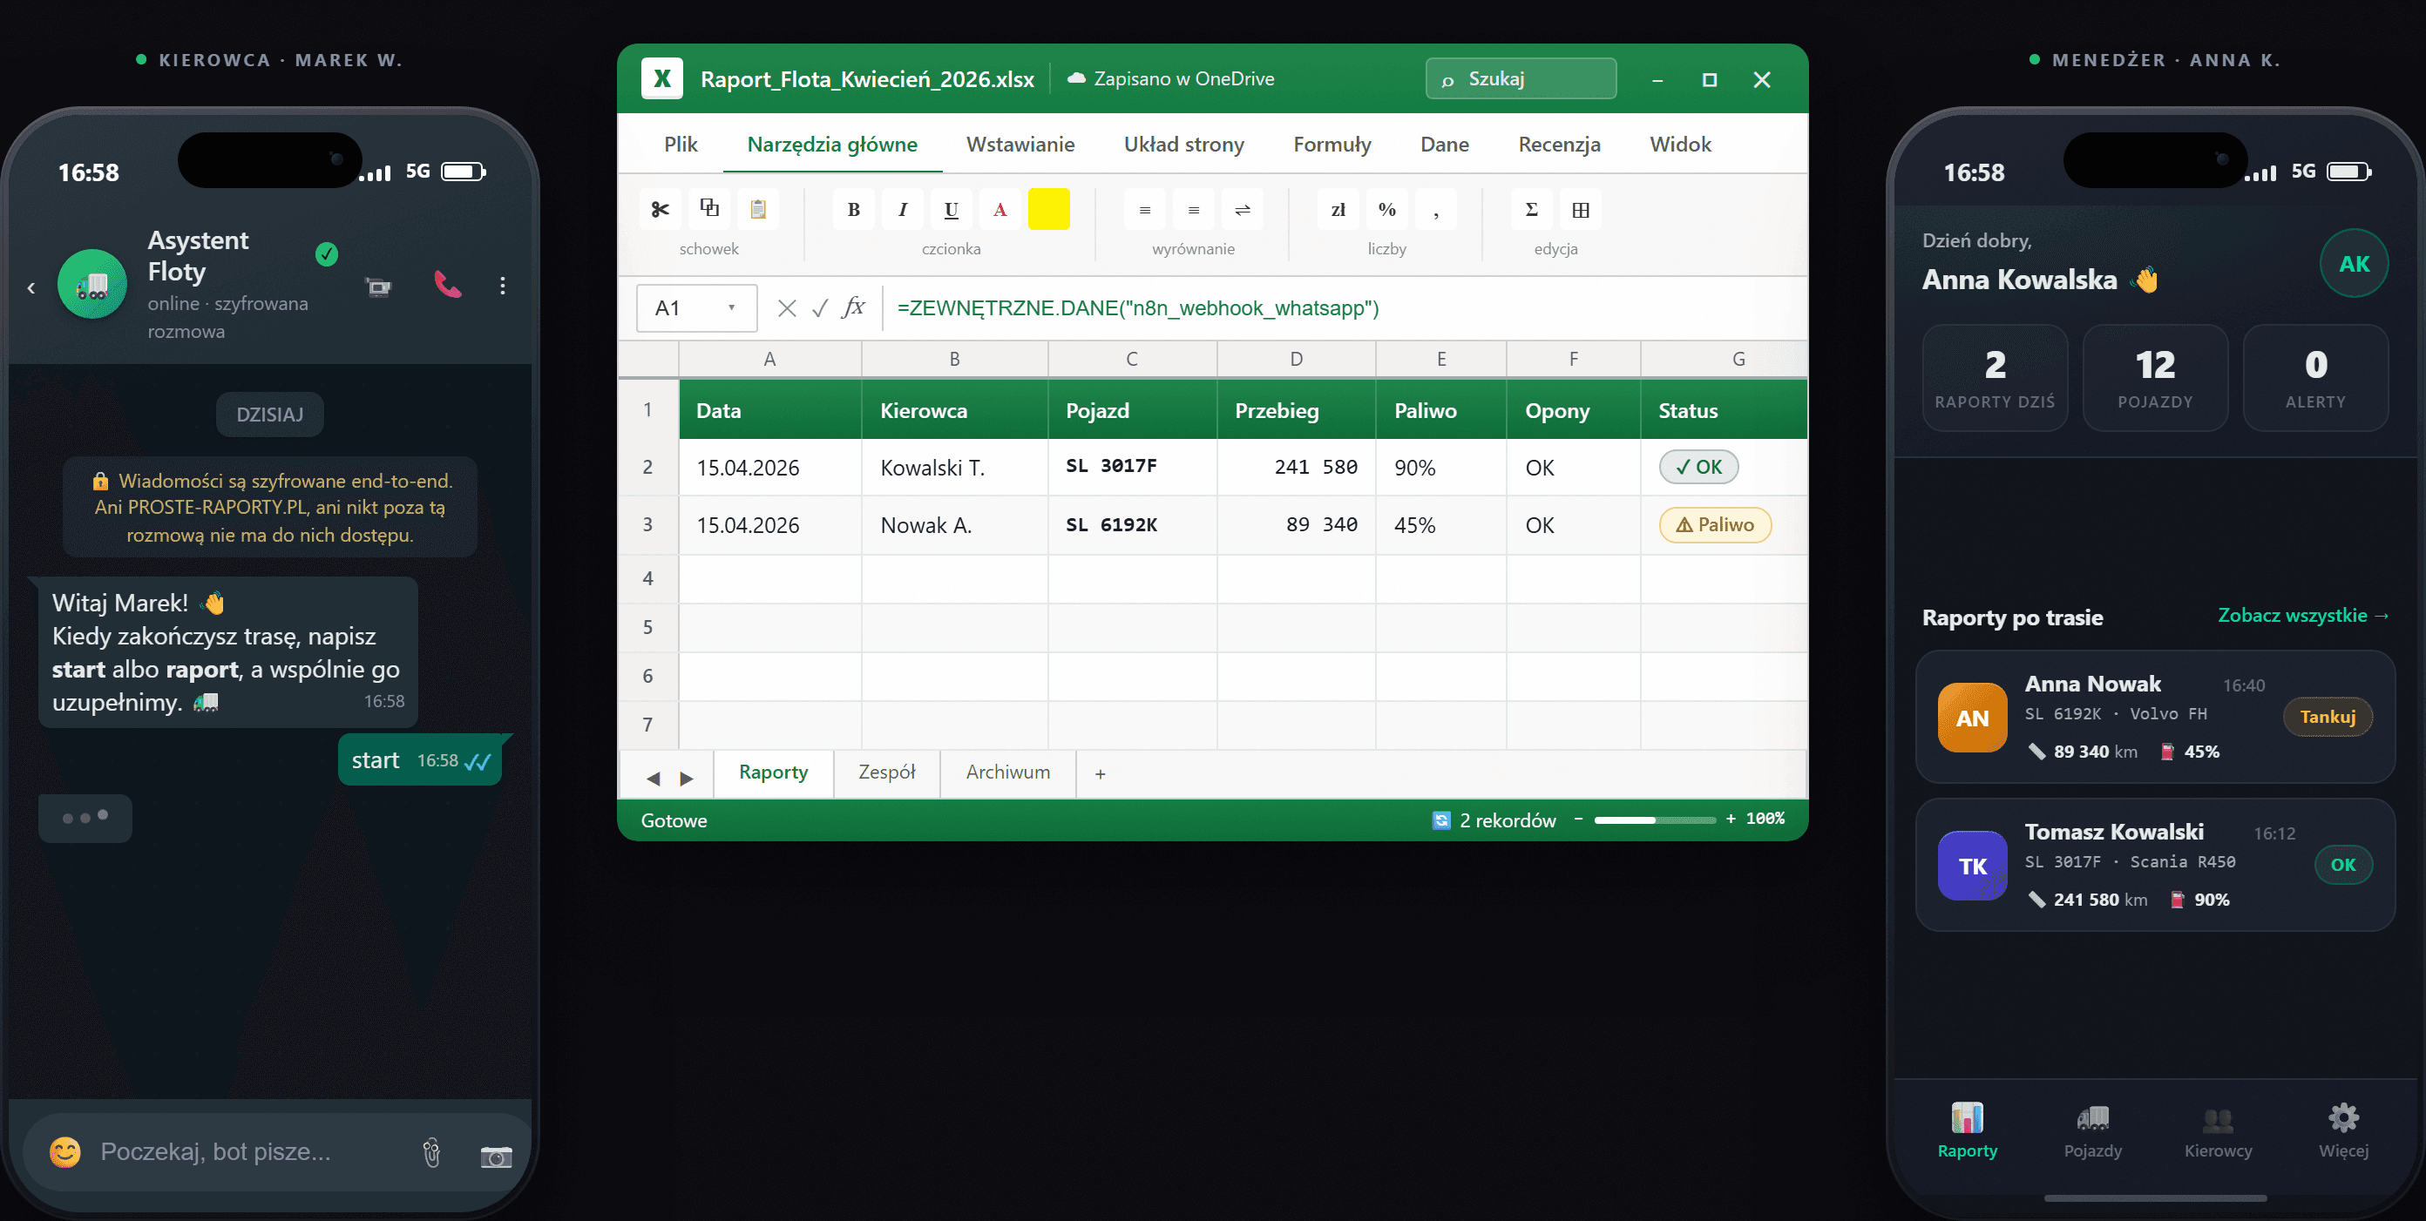This screenshot has height=1221, width=2426.
Task: Switch to the Układ strony ribbon tab
Action: coord(1183,144)
